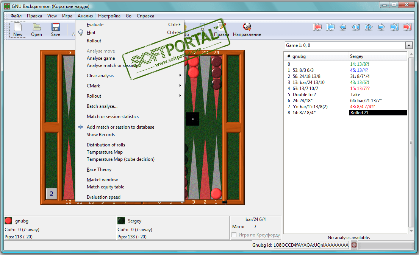Select move 15: 13/7??
This screenshot has height=255, width=419.
tap(360, 88)
